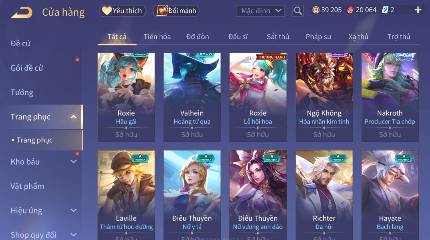Select Trang phục sub-item in sidebar
This screenshot has height=240, width=430.
pos(35,140)
